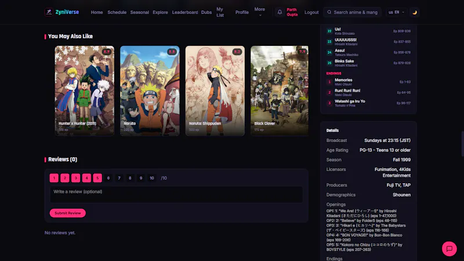The image size is (464, 261).
Task: Click the number 22 badge
Action: pos(329,31)
